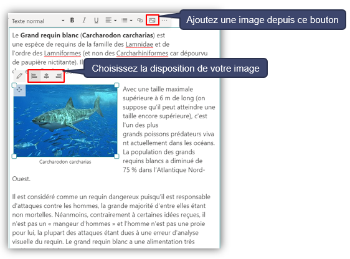Expand the bulleted list dropdown

tap(127, 21)
